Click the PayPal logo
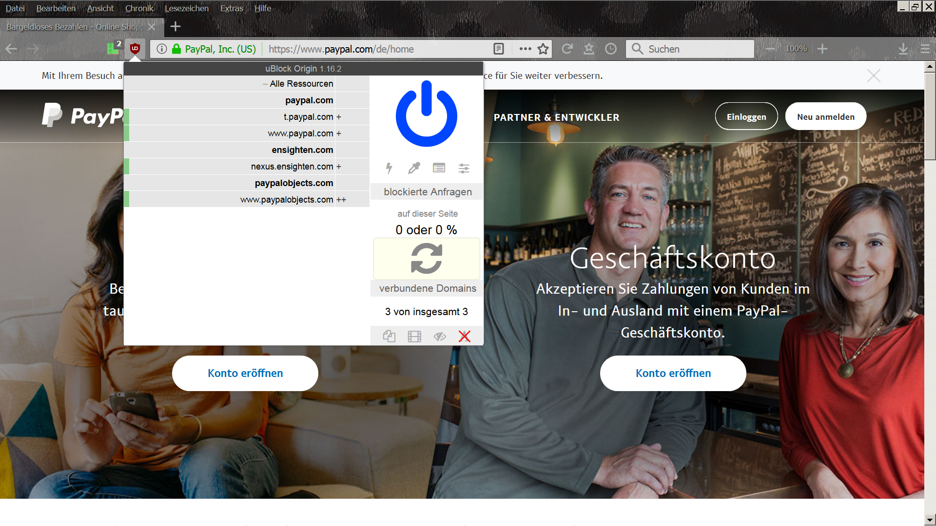 tap(83, 115)
